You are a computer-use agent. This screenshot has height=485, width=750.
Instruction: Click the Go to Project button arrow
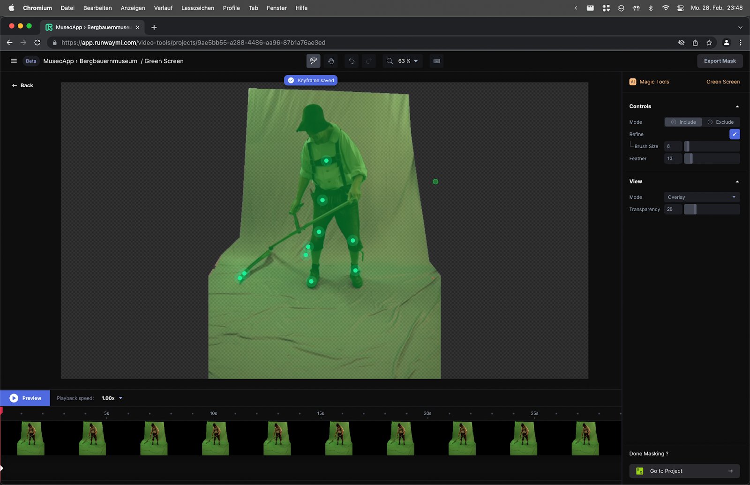click(x=730, y=471)
